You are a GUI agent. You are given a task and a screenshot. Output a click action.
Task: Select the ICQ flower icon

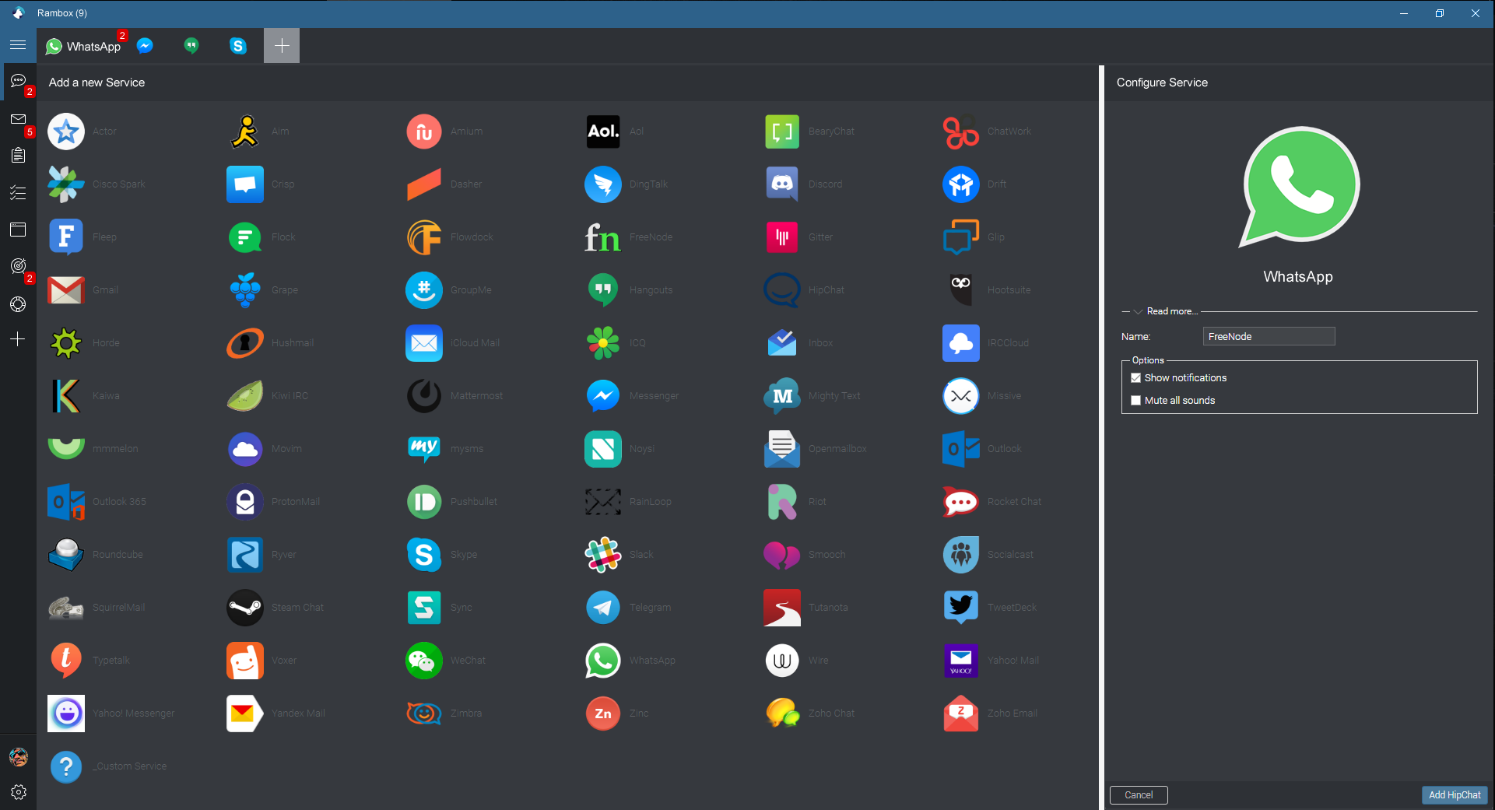(603, 343)
